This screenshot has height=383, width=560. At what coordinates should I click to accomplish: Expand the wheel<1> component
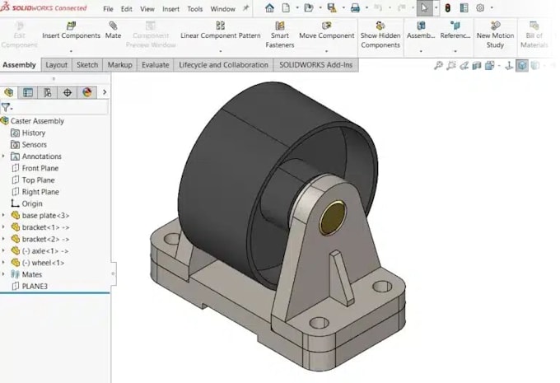tap(3, 262)
